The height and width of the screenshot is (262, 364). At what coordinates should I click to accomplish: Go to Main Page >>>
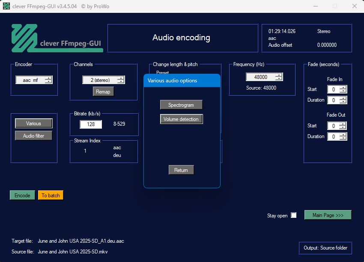[x=328, y=215]
